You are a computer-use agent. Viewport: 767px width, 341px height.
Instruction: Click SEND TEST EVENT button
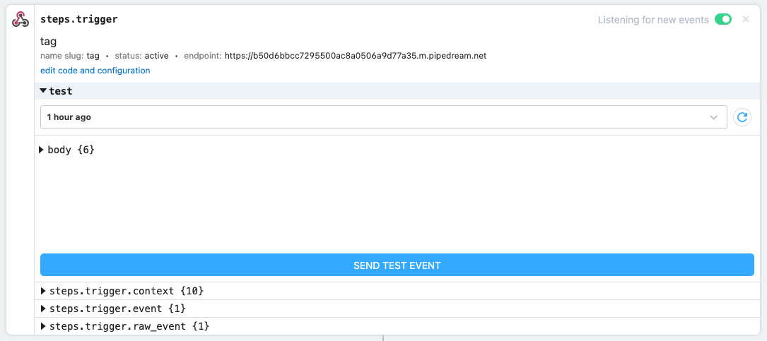(x=397, y=265)
